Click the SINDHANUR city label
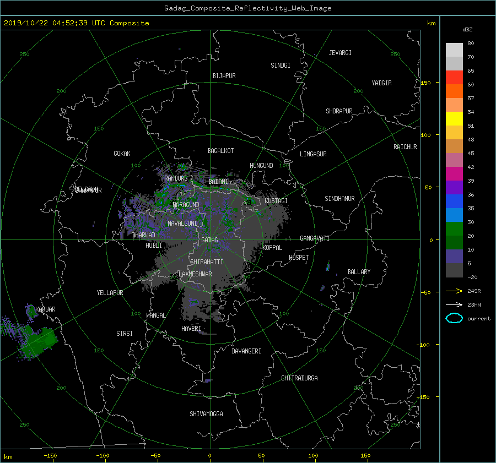 [339, 199]
